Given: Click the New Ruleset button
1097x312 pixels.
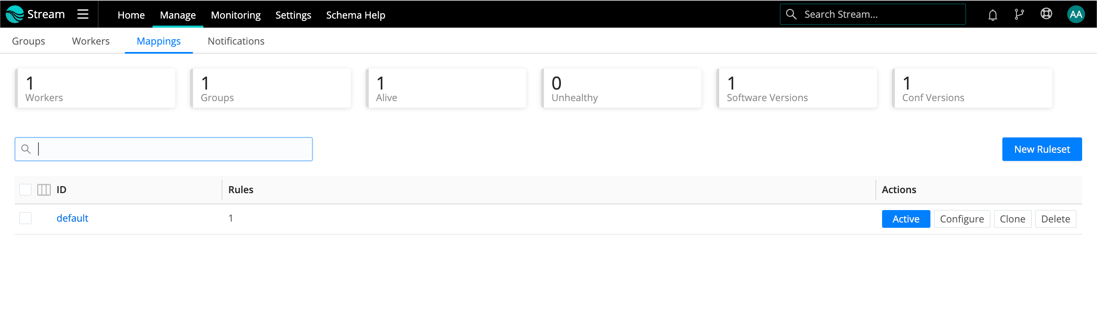Looking at the screenshot, I should click(x=1042, y=149).
